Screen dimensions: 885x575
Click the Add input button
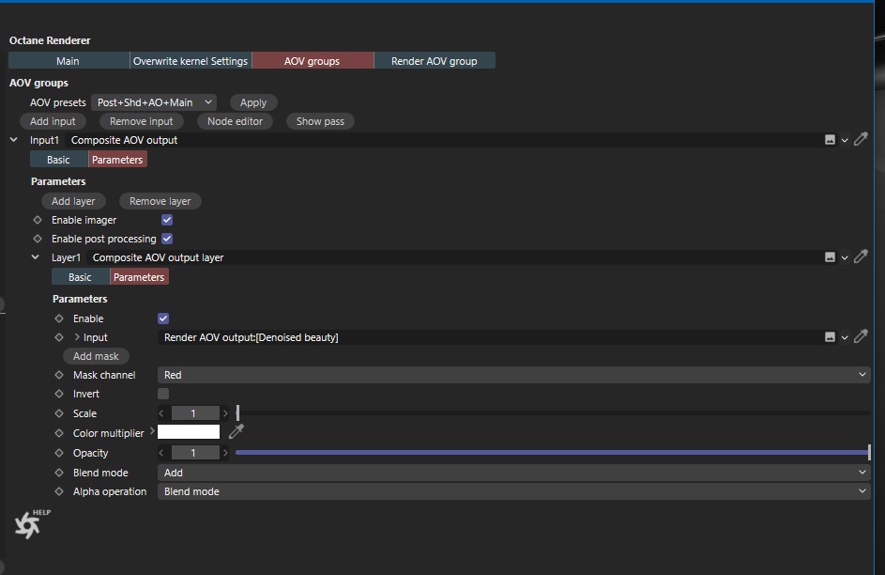click(x=53, y=121)
